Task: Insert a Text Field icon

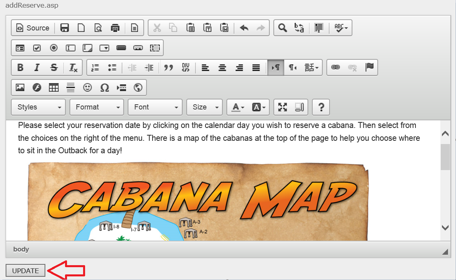Action: (x=71, y=48)
